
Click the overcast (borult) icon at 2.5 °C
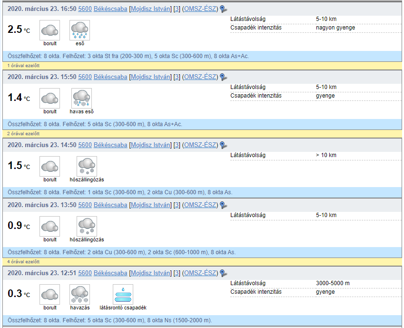49,30
